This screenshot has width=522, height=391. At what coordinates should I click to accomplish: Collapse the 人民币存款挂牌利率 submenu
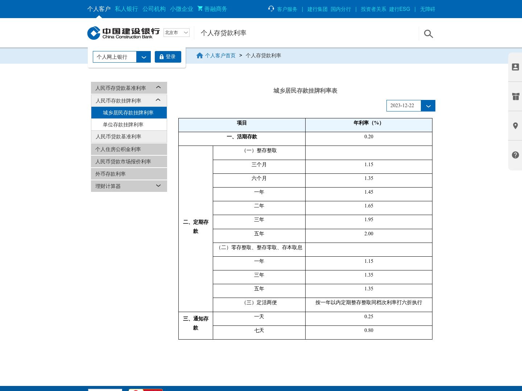pyautogui.click(x=158, y=100)
